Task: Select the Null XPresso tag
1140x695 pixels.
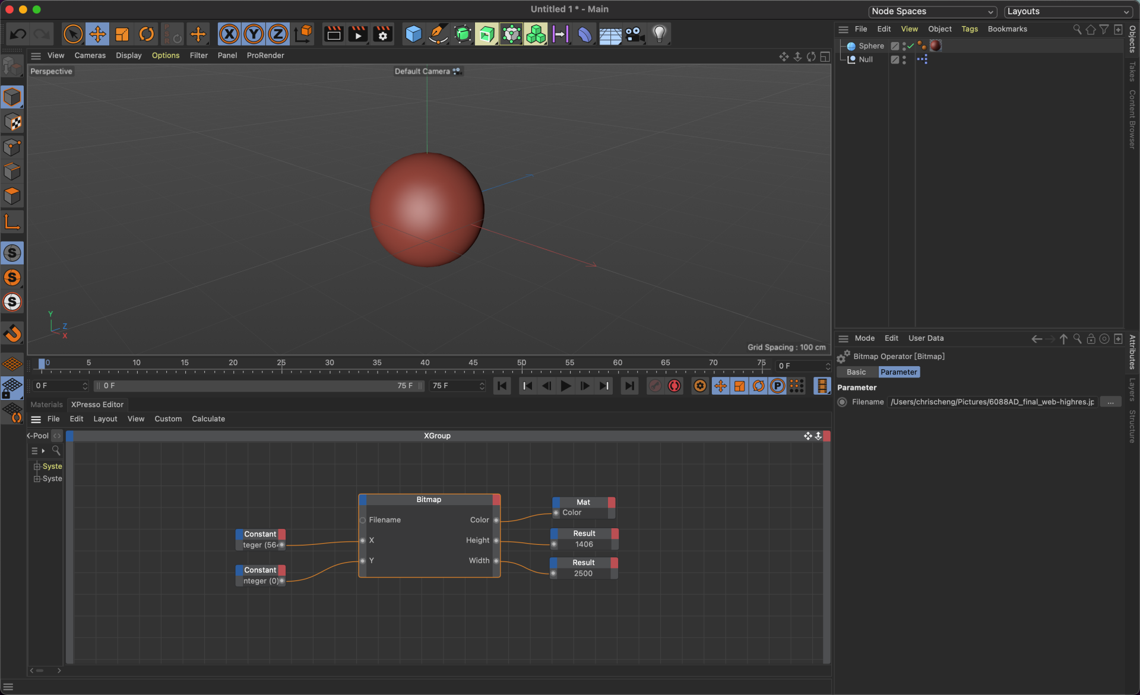Action: tap(922, 59)
